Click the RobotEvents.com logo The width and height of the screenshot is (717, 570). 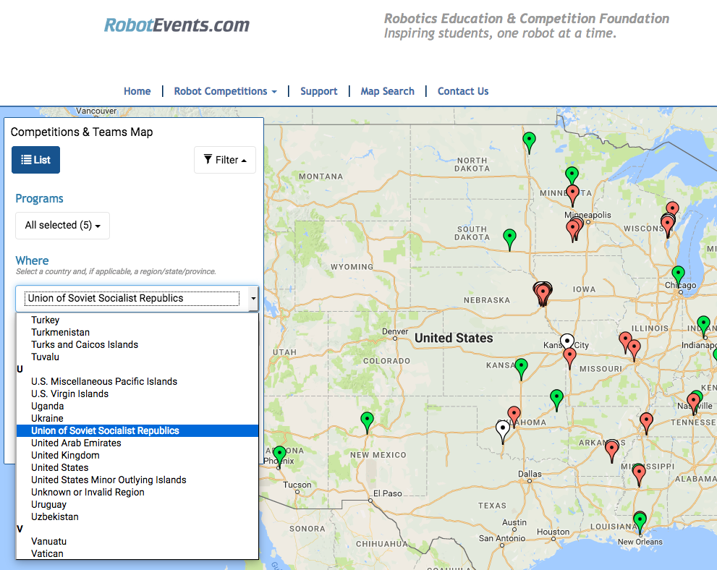coord(177,25)
